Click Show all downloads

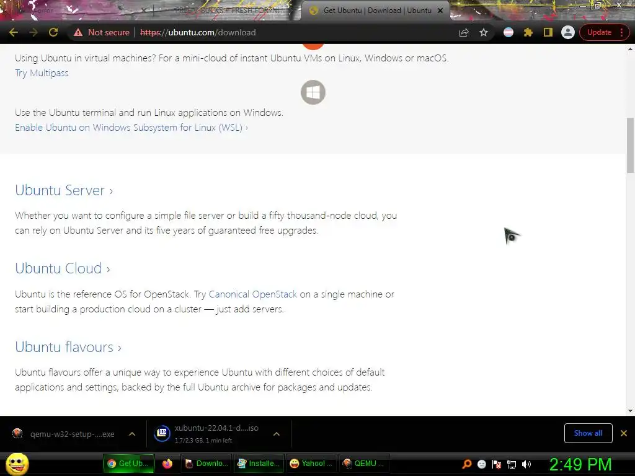pos(588,433)
